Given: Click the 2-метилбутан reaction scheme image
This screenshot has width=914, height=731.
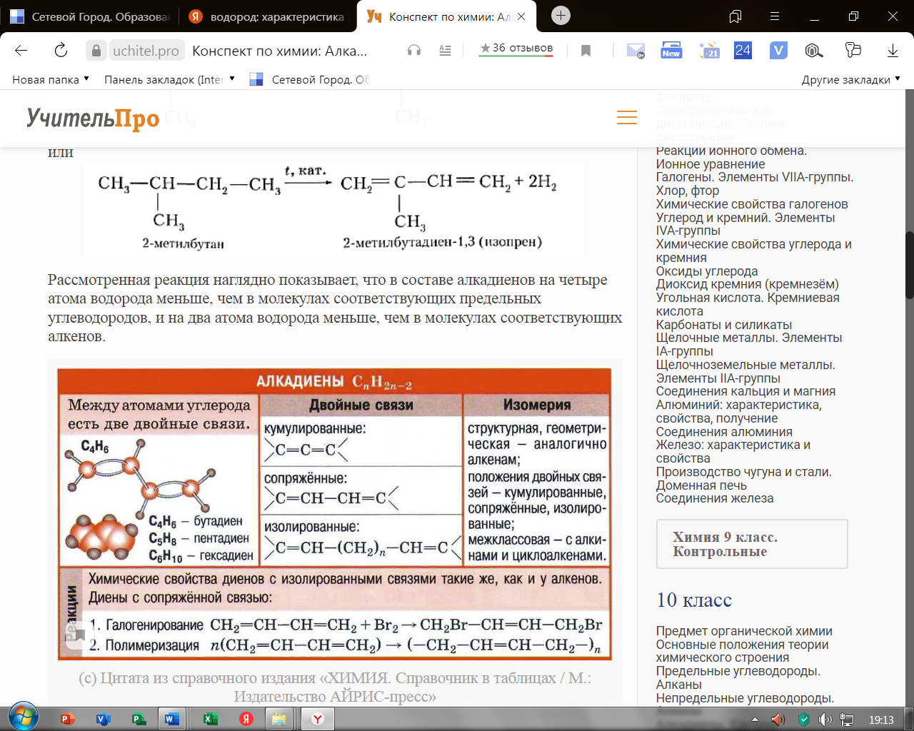Looking at the screenshot, I should 335,209.
